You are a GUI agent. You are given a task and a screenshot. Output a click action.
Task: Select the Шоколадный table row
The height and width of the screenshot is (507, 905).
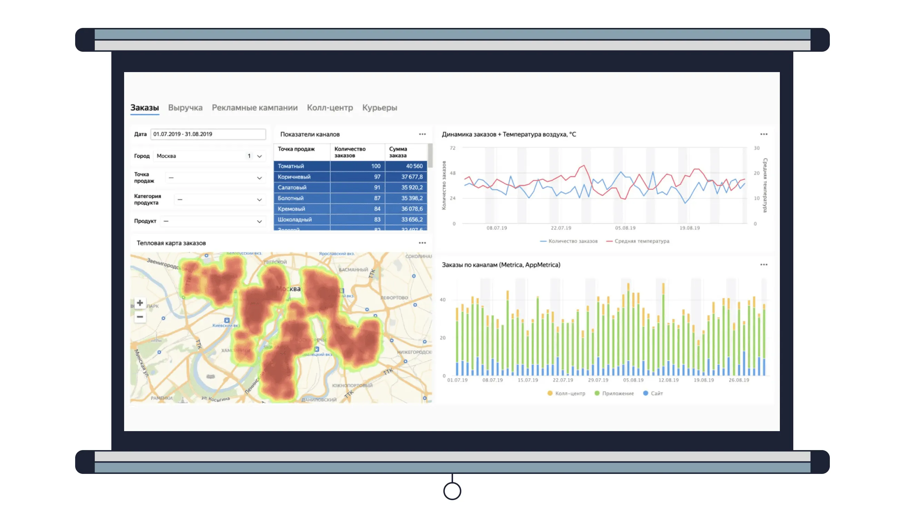[350, 220]
